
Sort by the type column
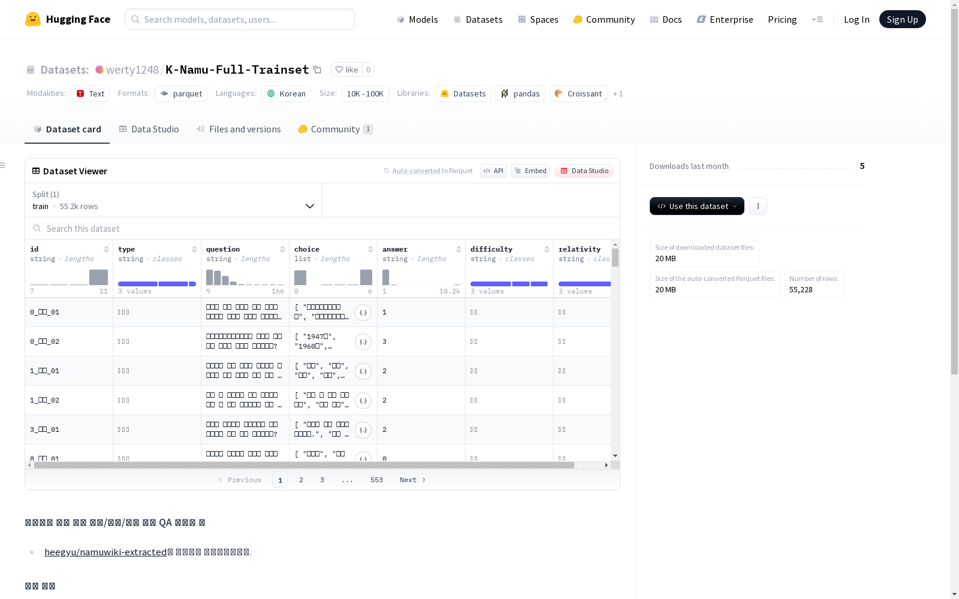tap(194, 249)
